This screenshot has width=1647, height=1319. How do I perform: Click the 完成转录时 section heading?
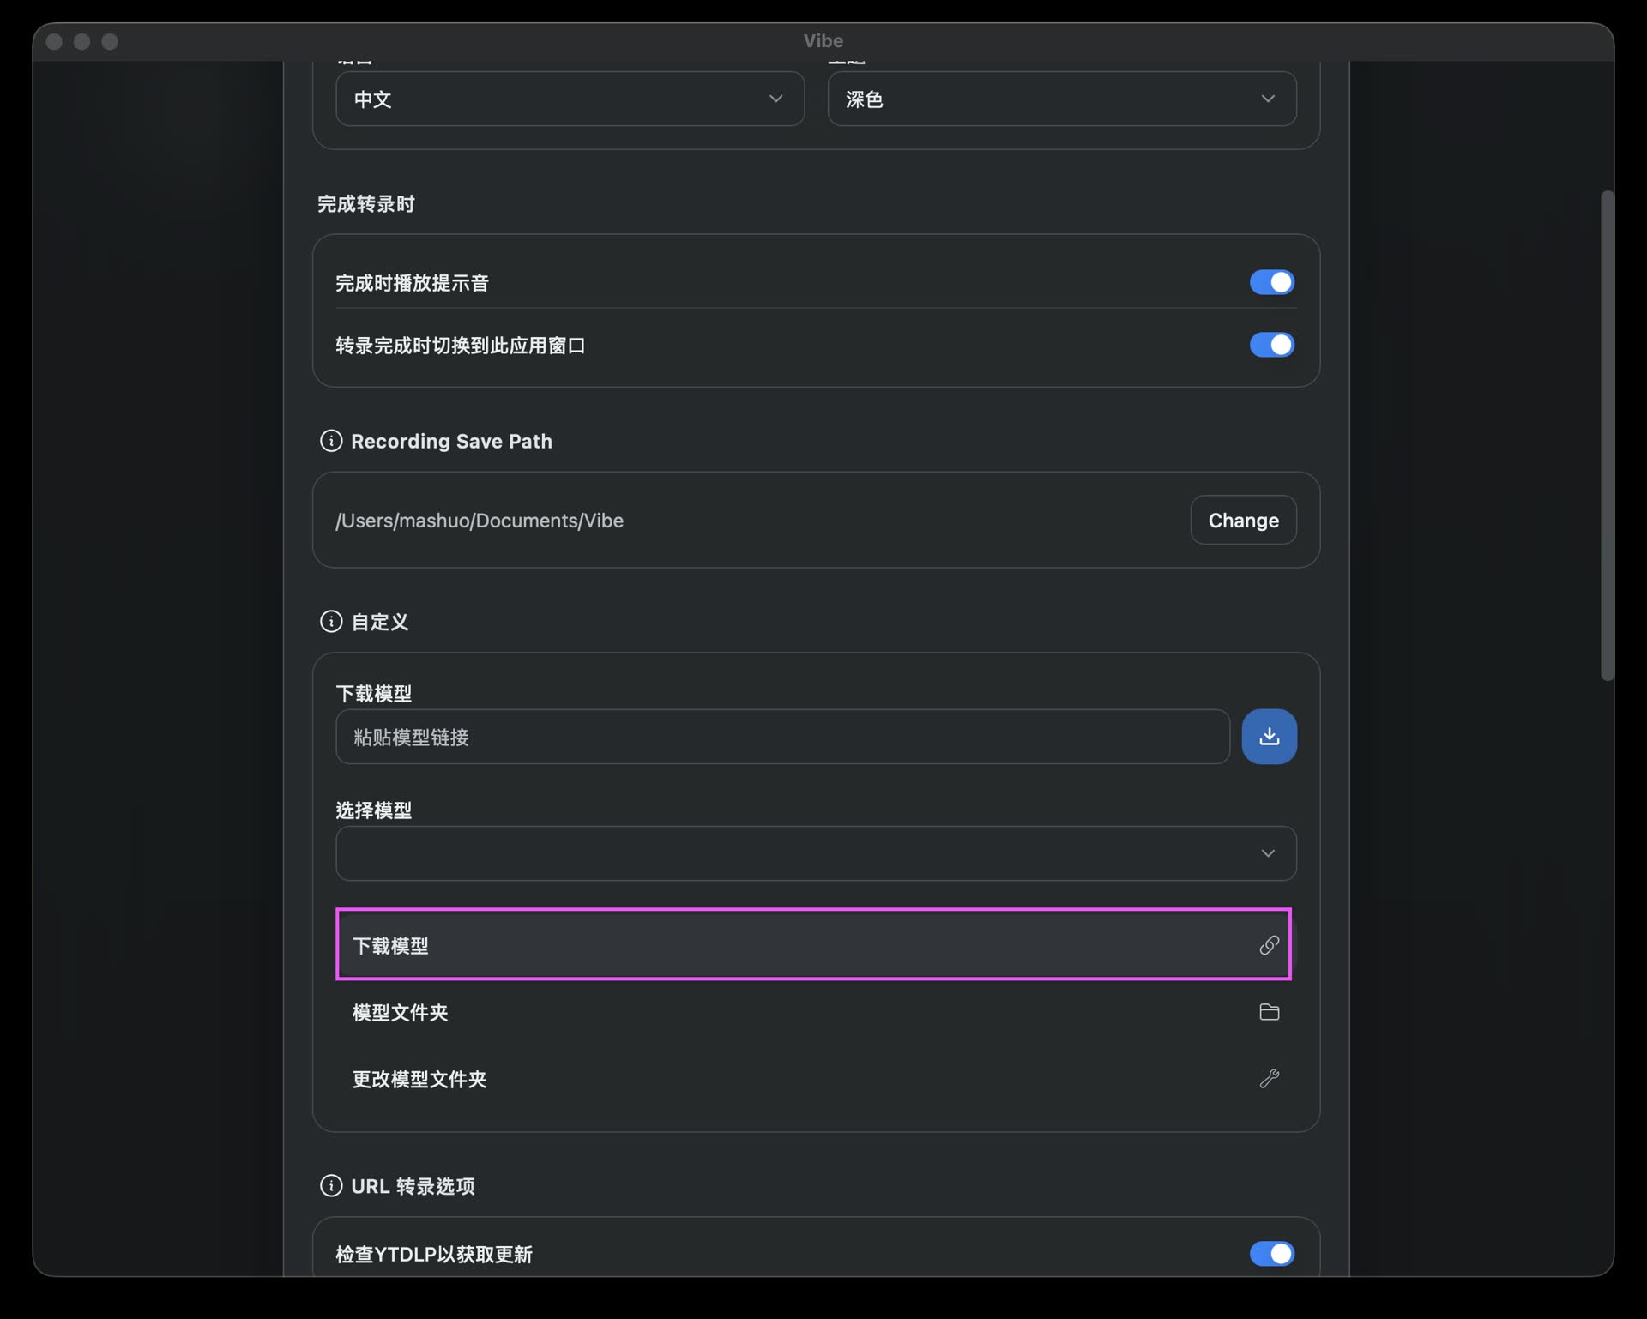[x=366, y=204]
